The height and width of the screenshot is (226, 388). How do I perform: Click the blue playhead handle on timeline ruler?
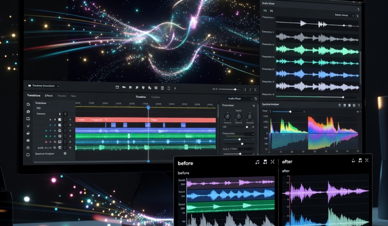point(148,107)
